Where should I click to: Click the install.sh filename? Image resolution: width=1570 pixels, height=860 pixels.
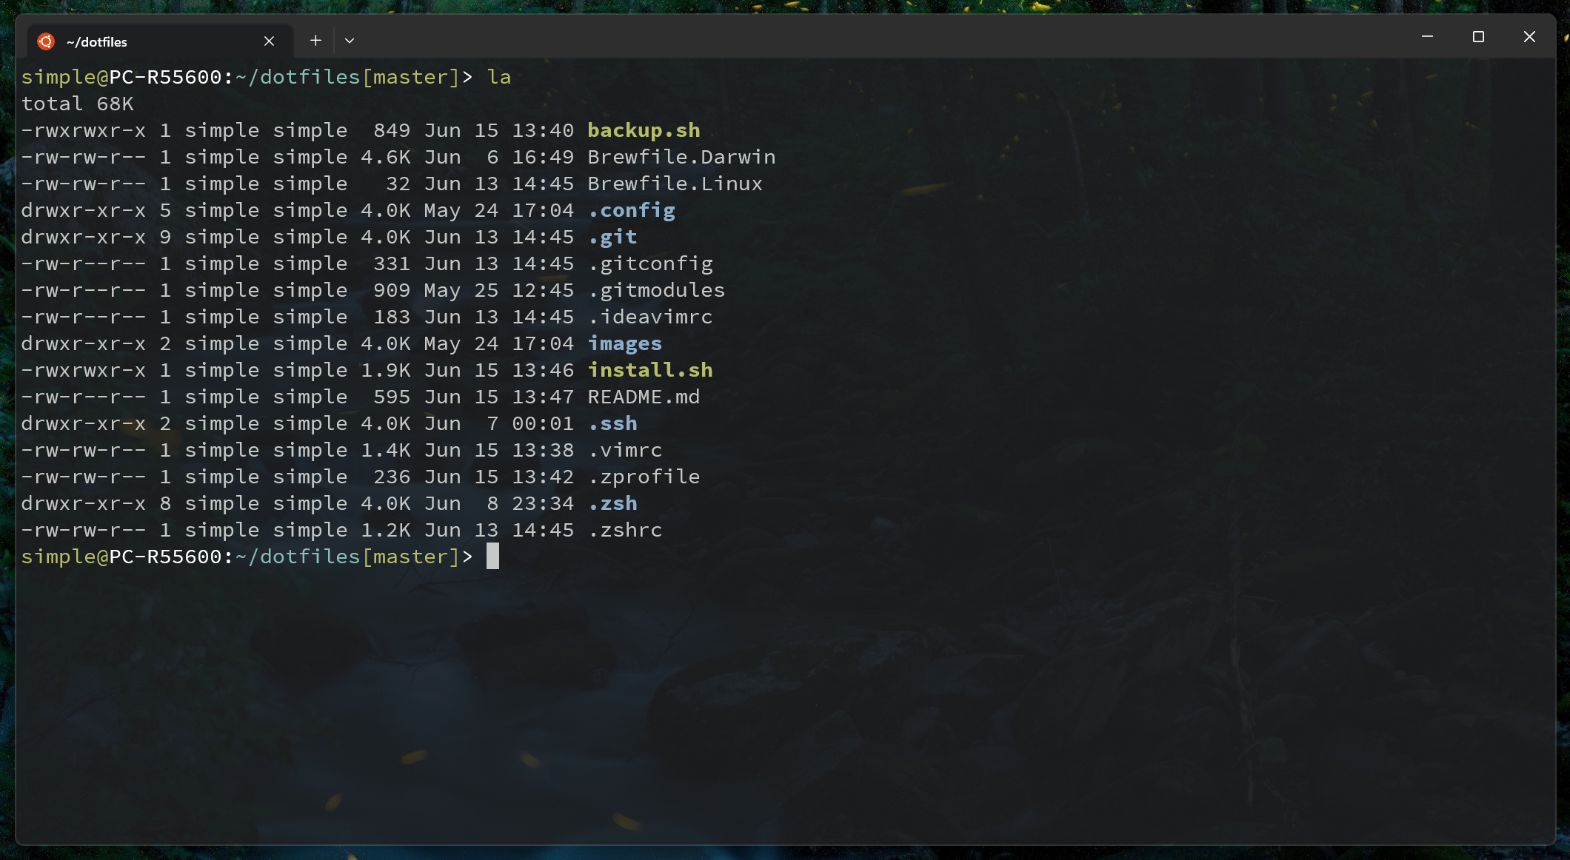click(x=649, y=370)
